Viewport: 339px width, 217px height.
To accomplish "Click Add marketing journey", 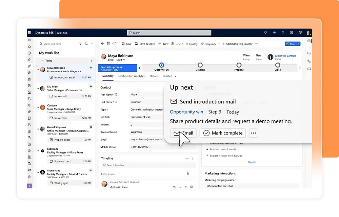I will tap(237, 44).
